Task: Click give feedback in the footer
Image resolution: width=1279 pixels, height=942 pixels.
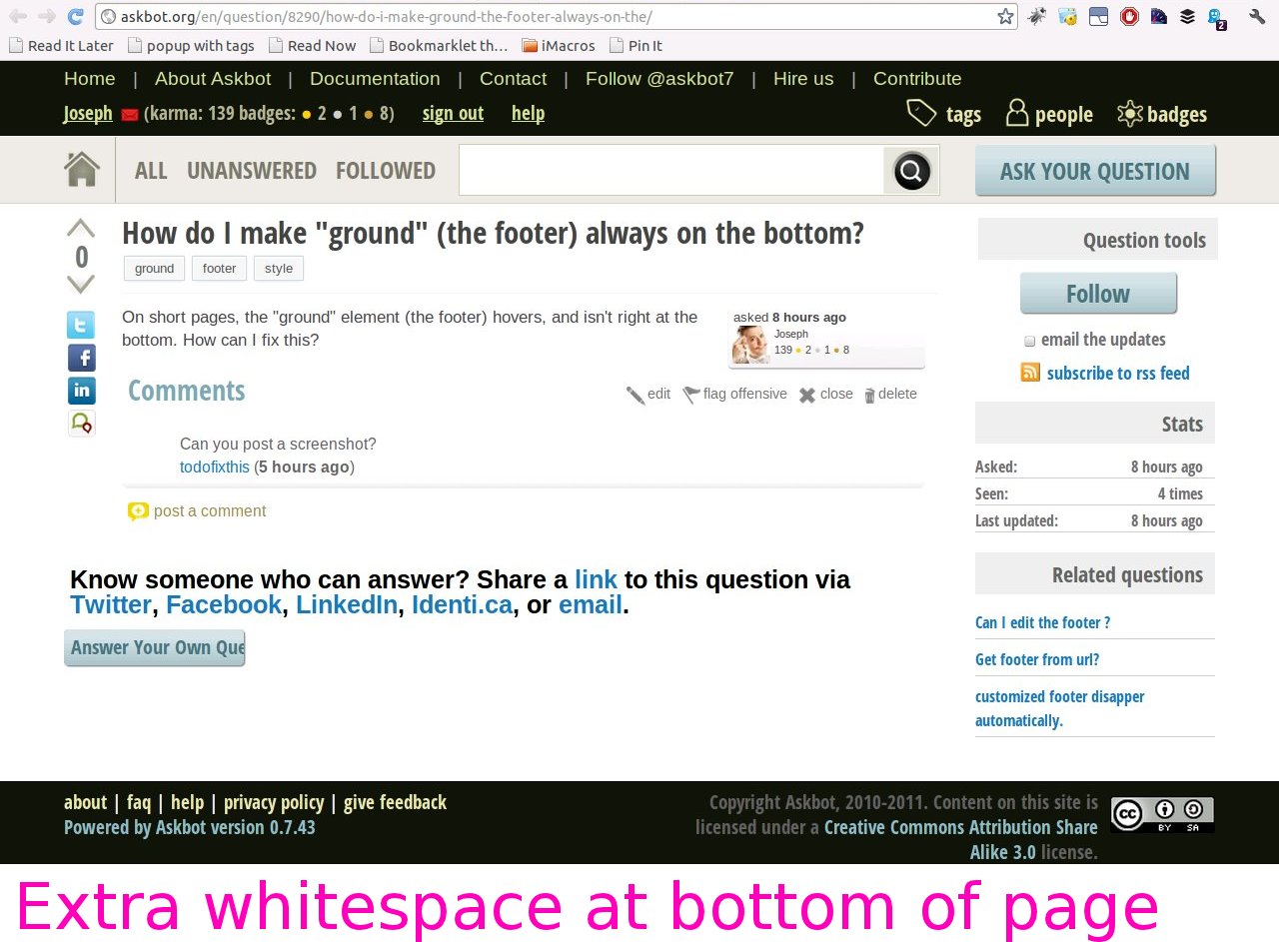Action: [395, 803]
